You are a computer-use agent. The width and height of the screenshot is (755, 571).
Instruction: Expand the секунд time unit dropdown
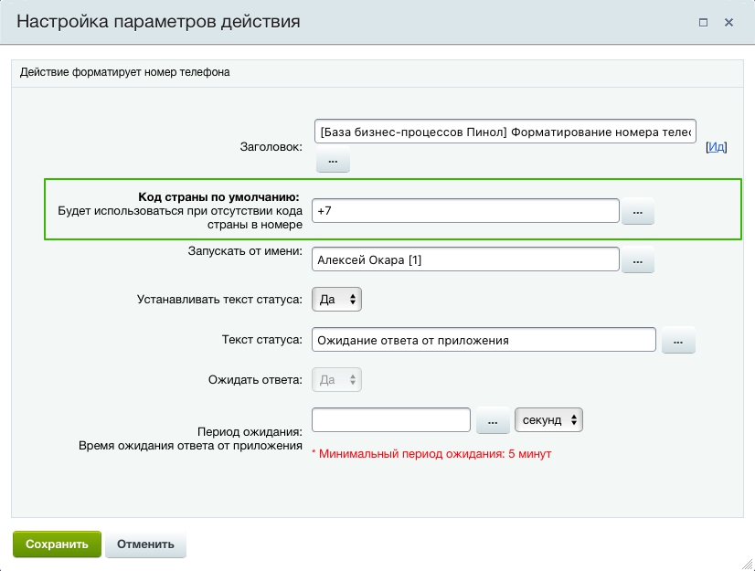point(548,420)
